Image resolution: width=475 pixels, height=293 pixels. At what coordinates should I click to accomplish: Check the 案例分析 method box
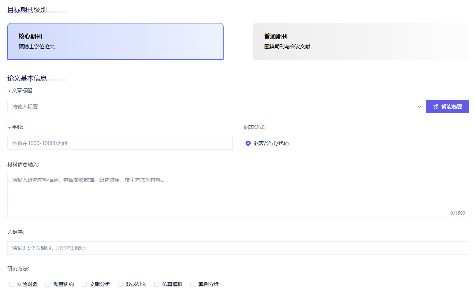(x=193, y=284)
